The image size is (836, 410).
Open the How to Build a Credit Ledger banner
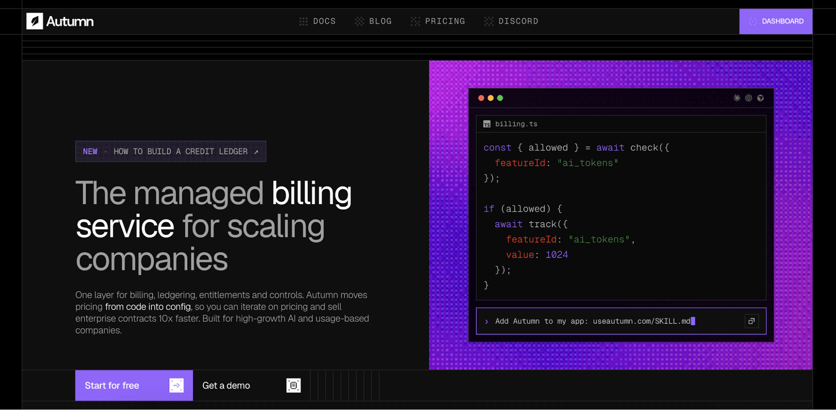pos(171,151)
